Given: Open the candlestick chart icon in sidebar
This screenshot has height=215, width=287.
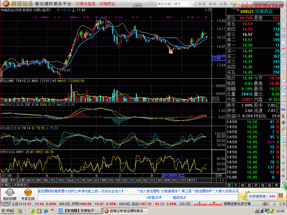Looking at the screenshot, I should 283,49.
